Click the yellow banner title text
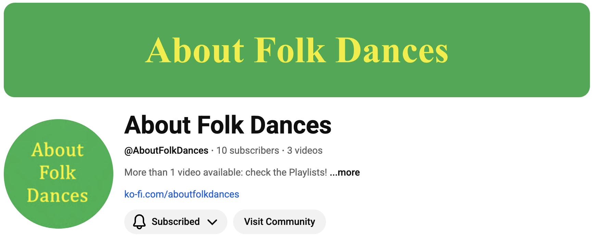This screenshot has width=593, height=241. pos(296,50)
